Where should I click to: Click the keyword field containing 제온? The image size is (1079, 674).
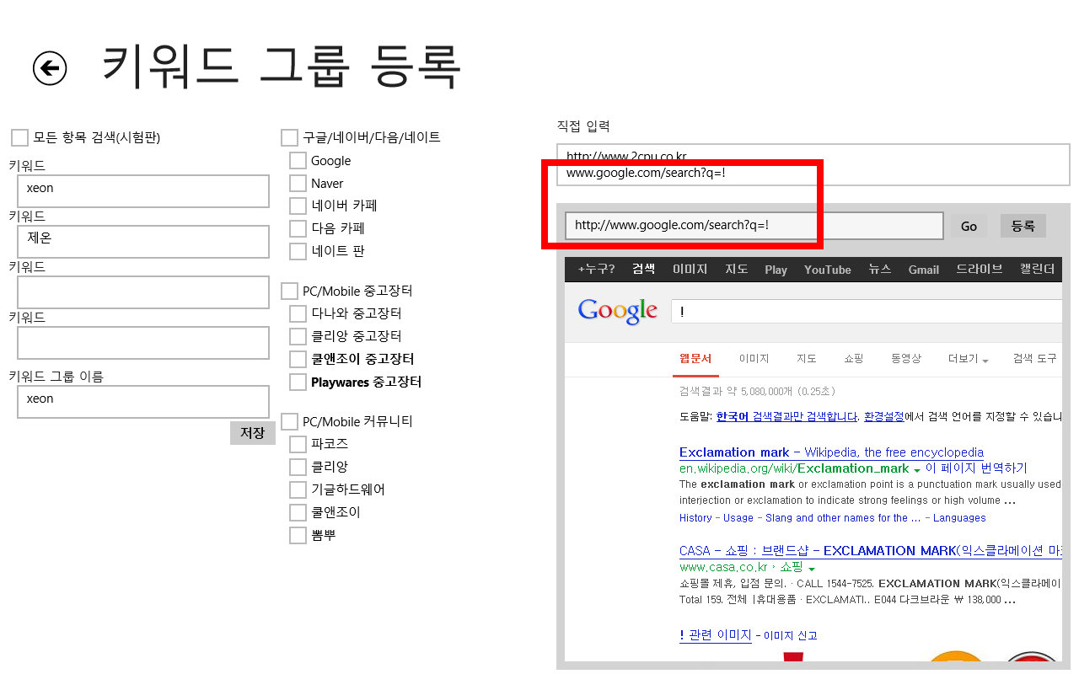coord(143,242)
